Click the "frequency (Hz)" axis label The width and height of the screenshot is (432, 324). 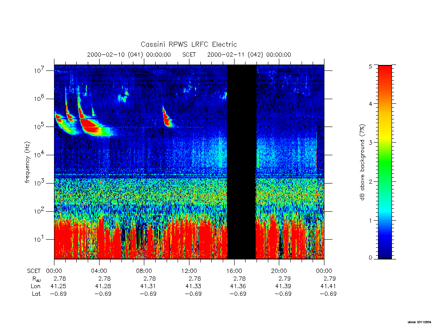[x=27, y=162]
